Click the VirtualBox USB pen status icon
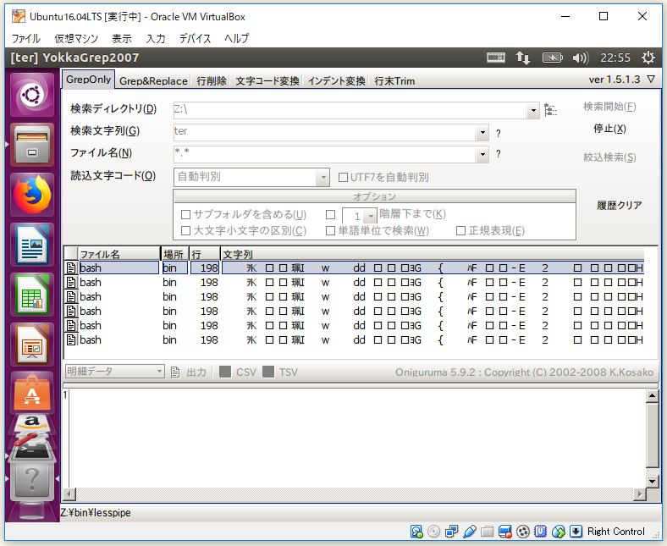667x546 pixels. [469, 532]
